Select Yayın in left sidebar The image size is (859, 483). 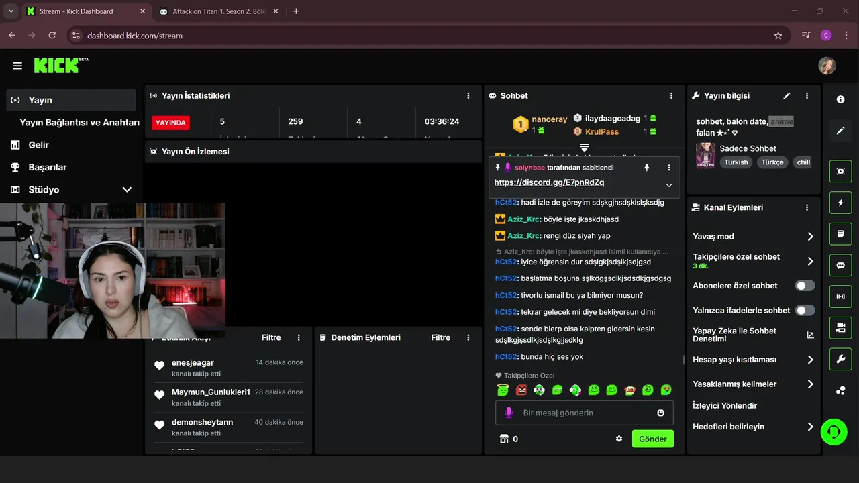71,100
